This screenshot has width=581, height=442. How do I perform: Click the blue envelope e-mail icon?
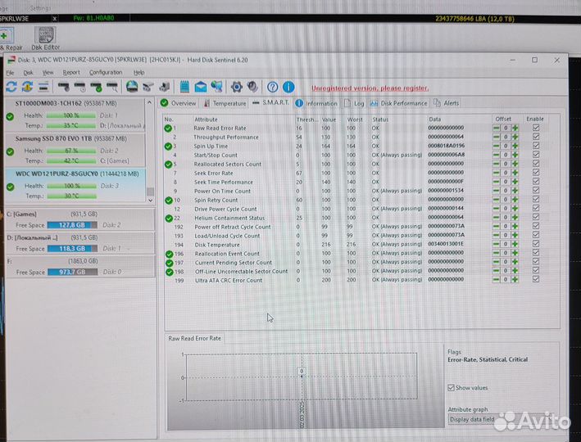pyautogui.click(x=201, y=87)
